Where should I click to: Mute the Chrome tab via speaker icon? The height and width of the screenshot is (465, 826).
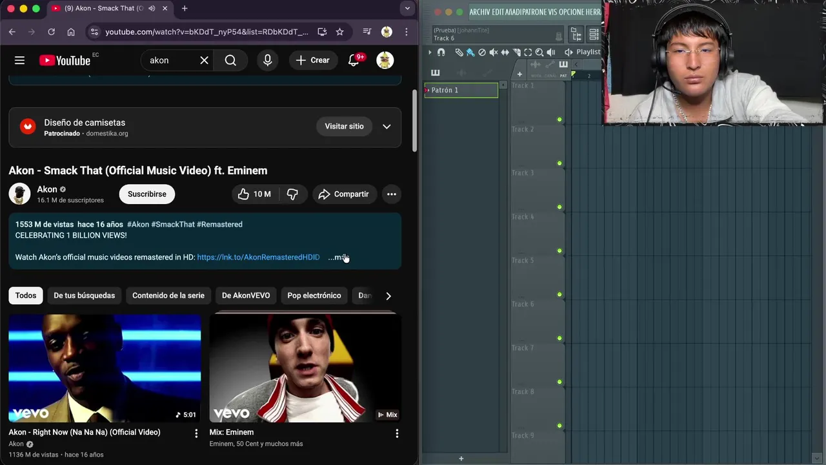(152, 8)
